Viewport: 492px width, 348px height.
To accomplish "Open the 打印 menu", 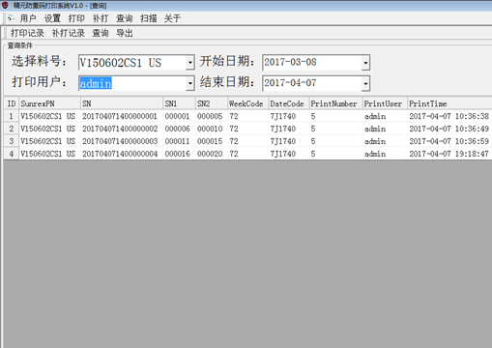I will 76,18.
